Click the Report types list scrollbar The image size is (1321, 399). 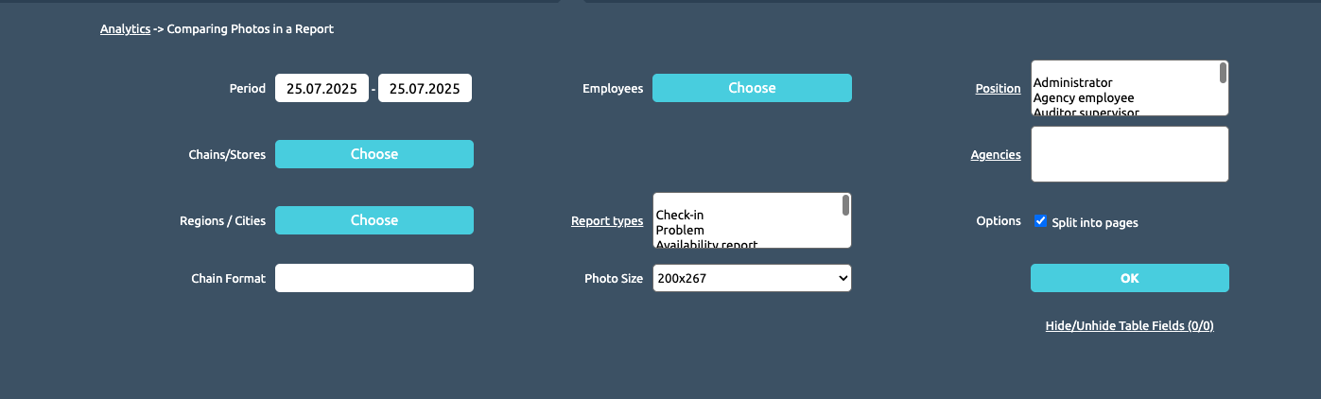pyautogui.click(x=846, y=205)
